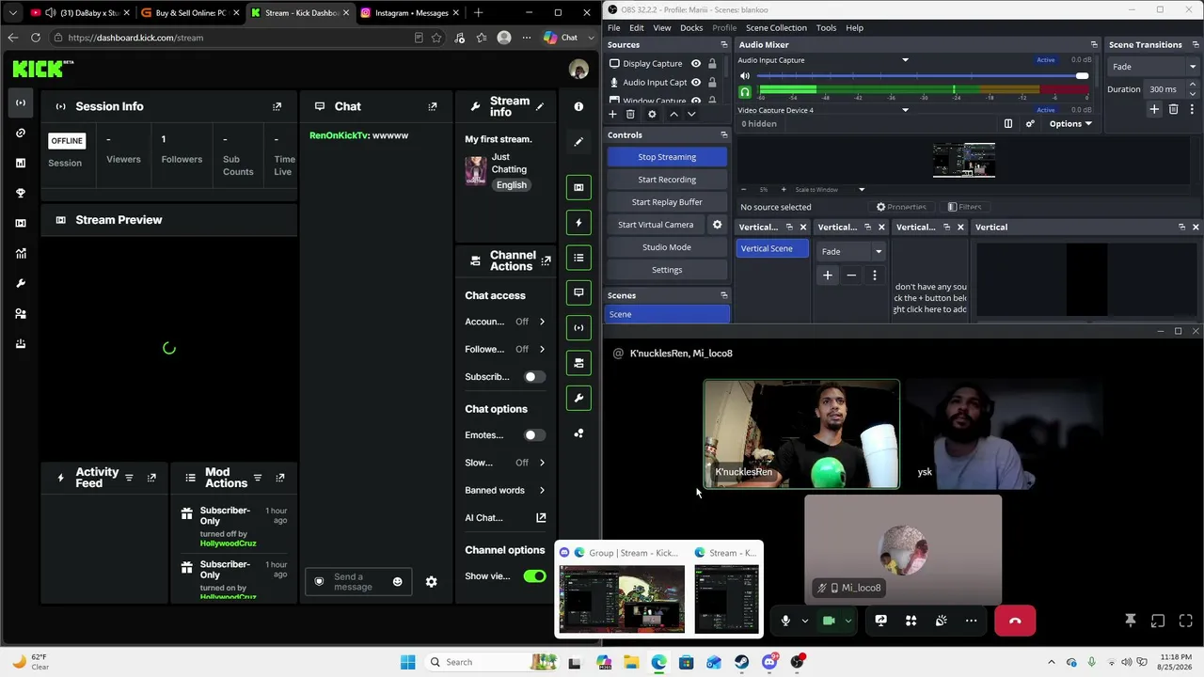
Task: Filter the Activity Feed panel
Action: [x=129, y=478]
